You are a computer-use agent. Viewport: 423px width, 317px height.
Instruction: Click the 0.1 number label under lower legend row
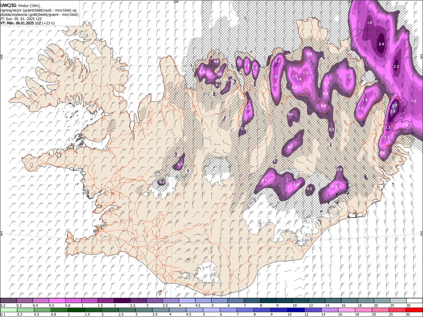coord(3,314)
